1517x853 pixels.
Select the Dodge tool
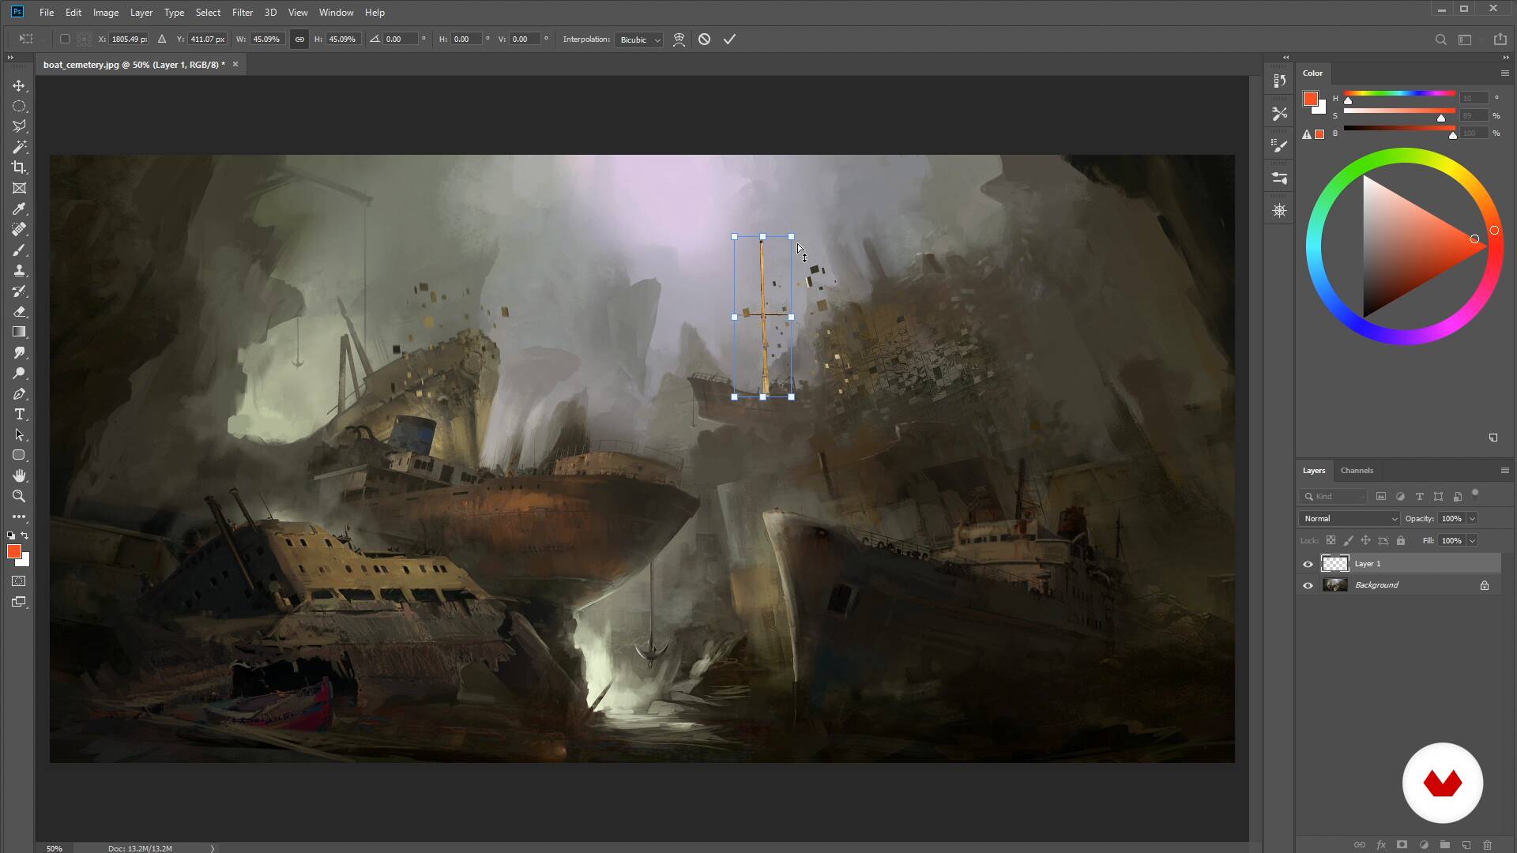[x=19, y=373]
